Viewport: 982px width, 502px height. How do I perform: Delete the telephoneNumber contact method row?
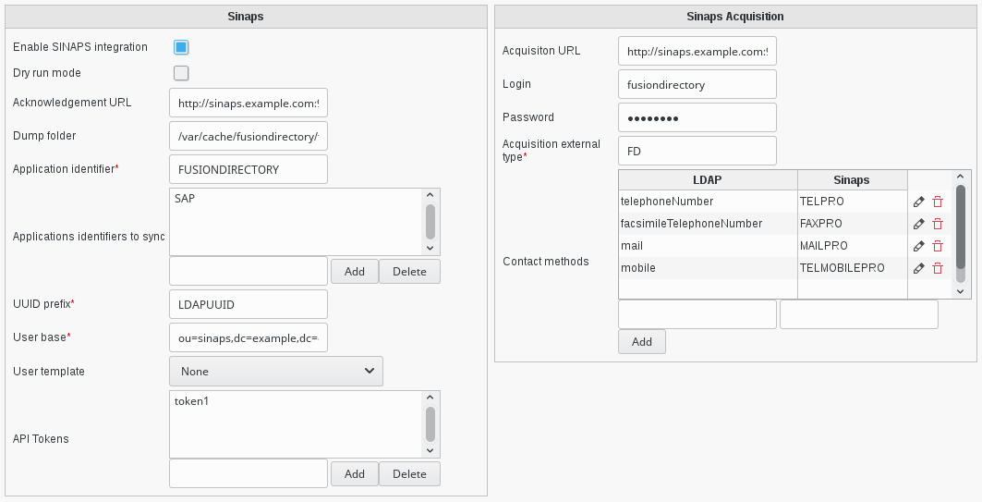[938, 202]
